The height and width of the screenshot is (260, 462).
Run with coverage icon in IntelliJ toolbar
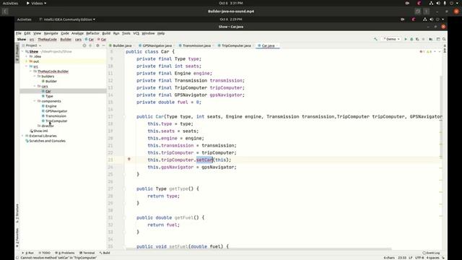tap(417, 39)
